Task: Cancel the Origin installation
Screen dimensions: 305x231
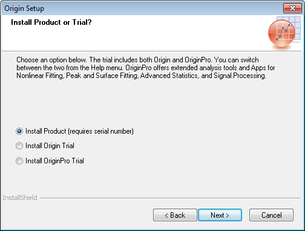Action: click(271, 215)
